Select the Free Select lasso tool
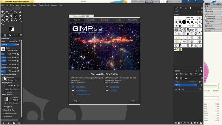Screen dimensions: 222x125 11,12
